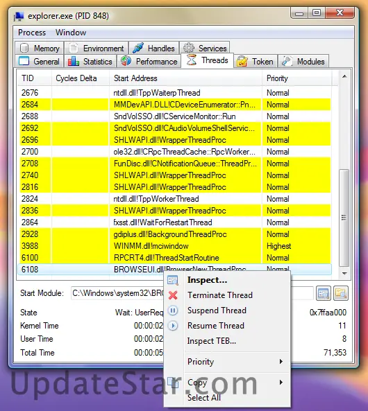Select Terminate Thread in the context menu

227,295
